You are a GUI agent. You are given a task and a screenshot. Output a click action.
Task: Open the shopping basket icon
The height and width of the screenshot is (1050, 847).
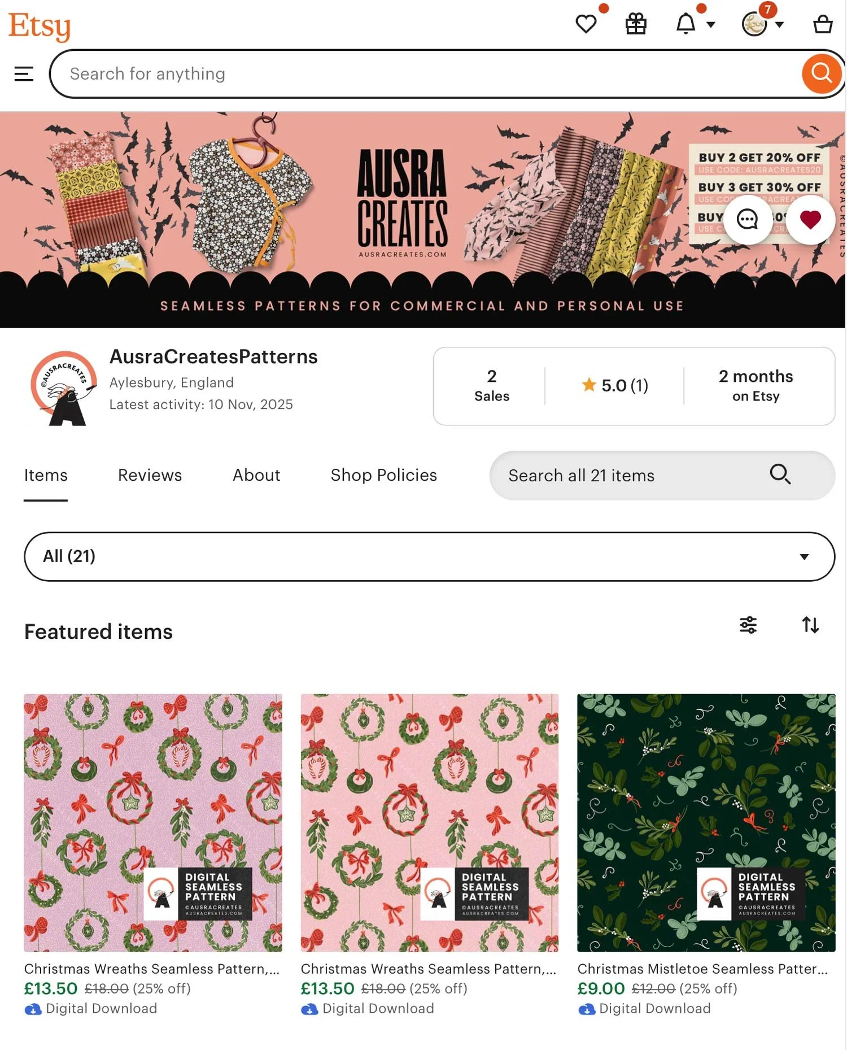pos(823,24)
